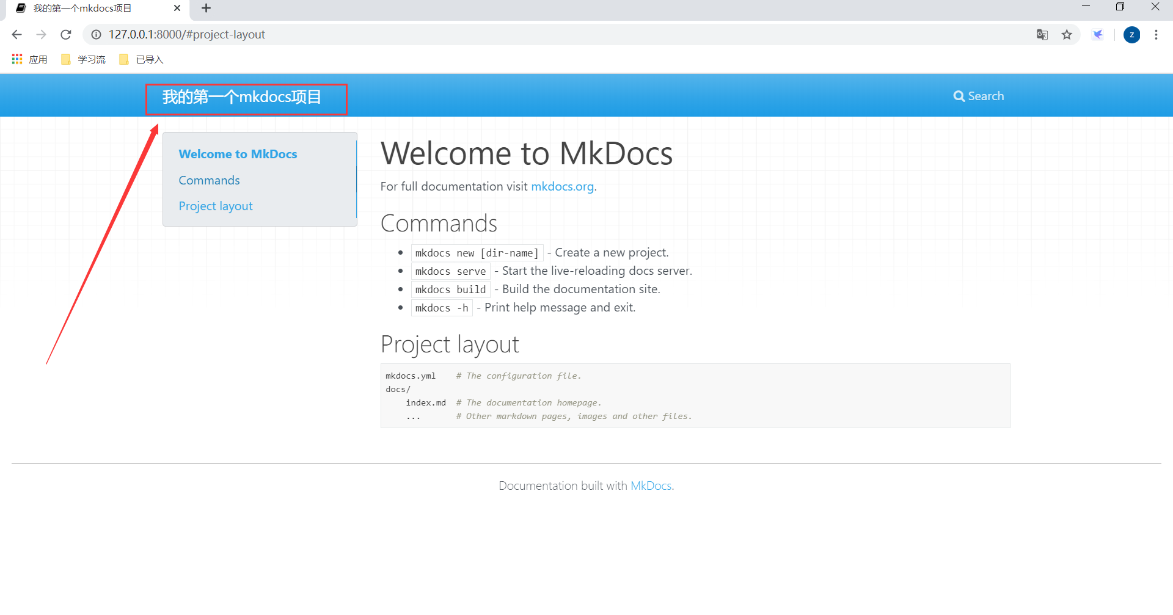Click the Search magnifier in the header
Image resolution: width=1173 pixels, height=615 pixels.
point(978,96)
